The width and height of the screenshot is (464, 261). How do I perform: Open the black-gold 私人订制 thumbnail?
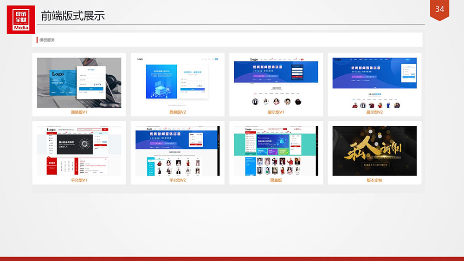pyautogui.click(x=374, y=150)
